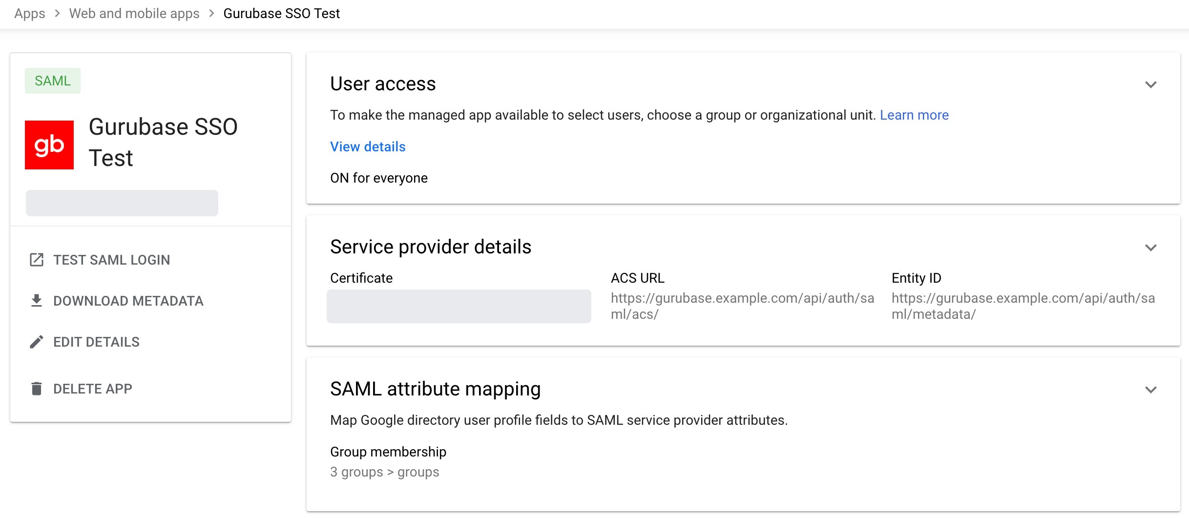Click the Group membership label
Viewport: 1189px width, 518px height.
pos(388,452)
